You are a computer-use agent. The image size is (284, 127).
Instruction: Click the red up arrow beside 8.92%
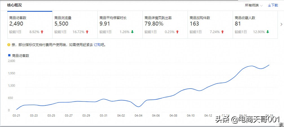[42, 32]
